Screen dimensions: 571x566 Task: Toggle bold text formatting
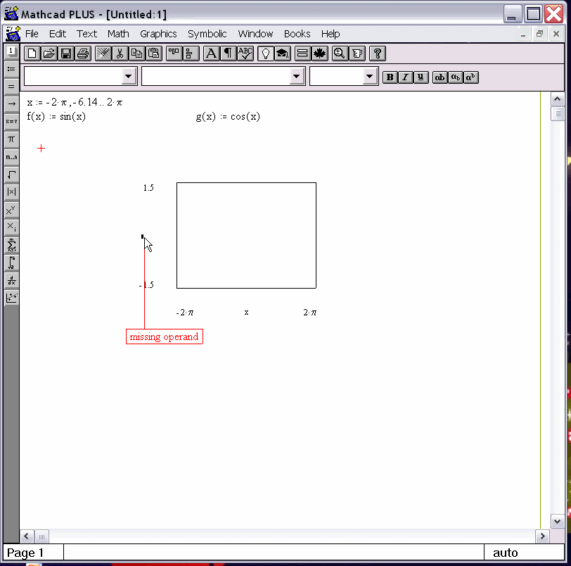click(390, 77)
